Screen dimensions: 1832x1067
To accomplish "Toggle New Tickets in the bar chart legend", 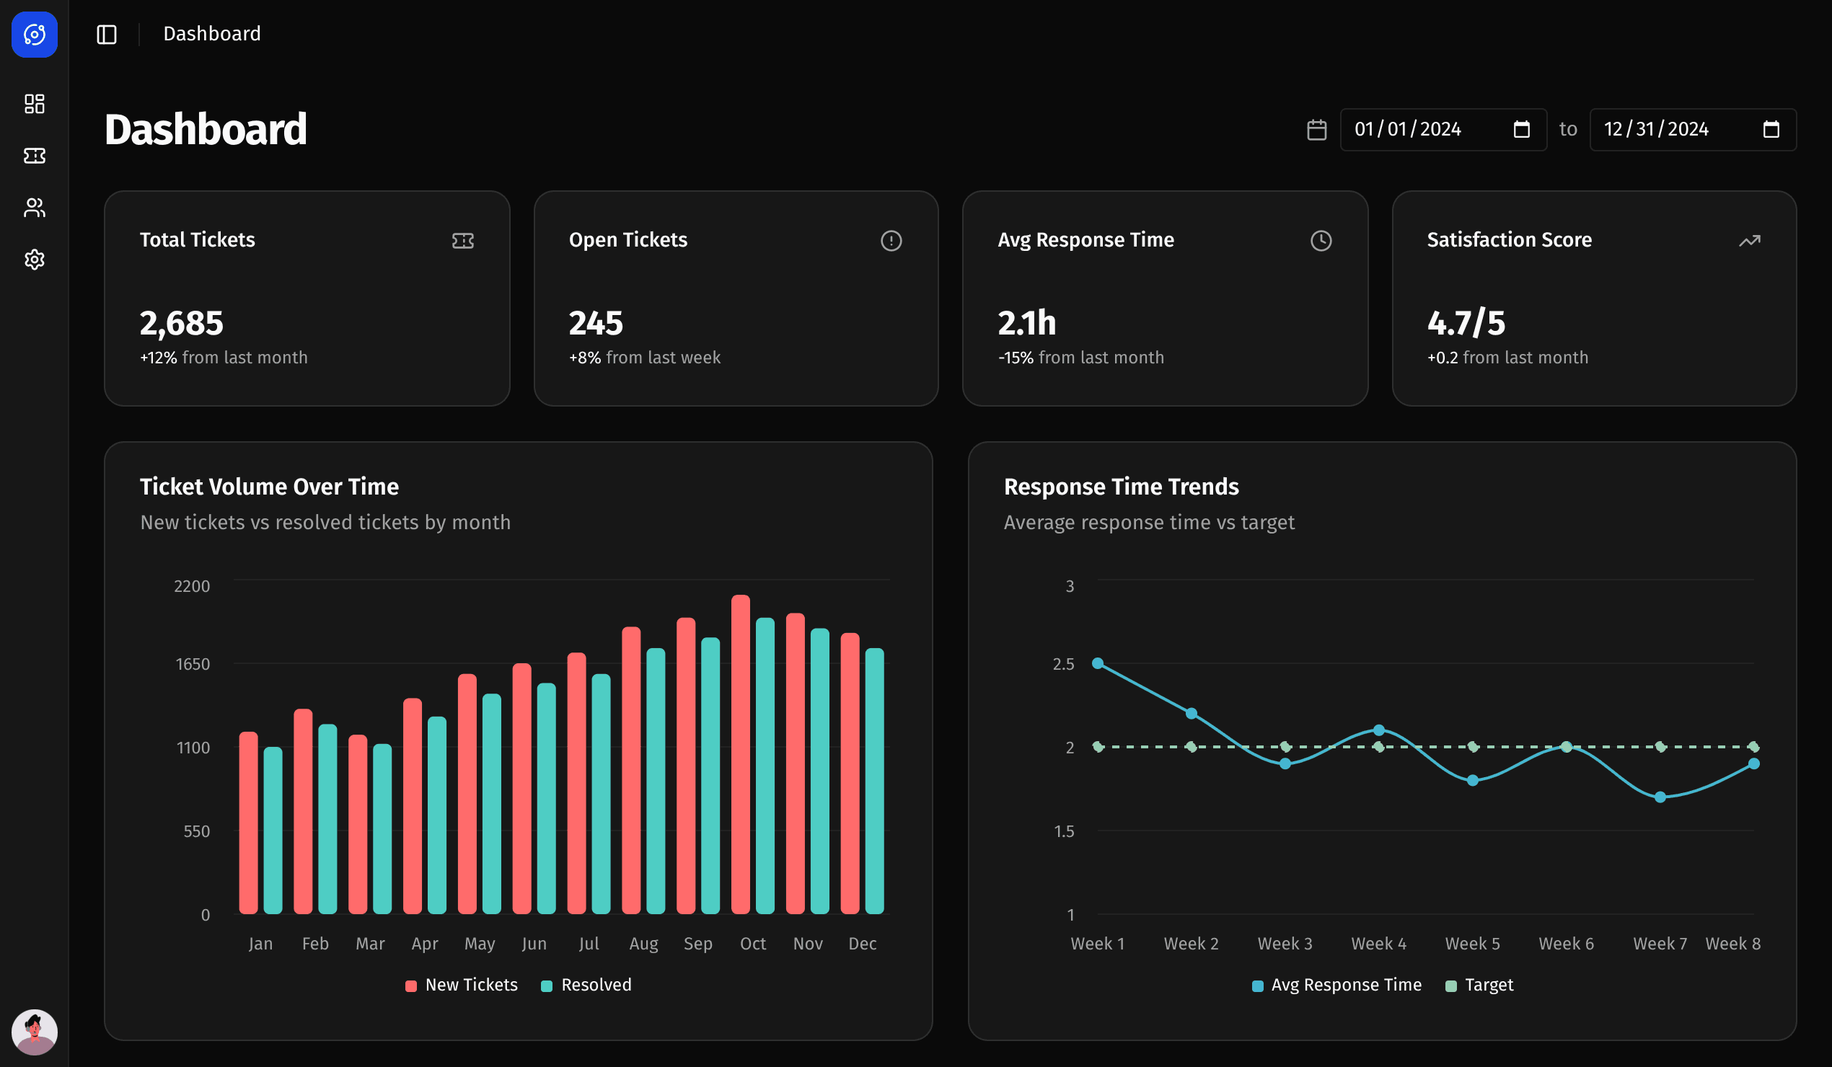I will click(x=462, y=984).
